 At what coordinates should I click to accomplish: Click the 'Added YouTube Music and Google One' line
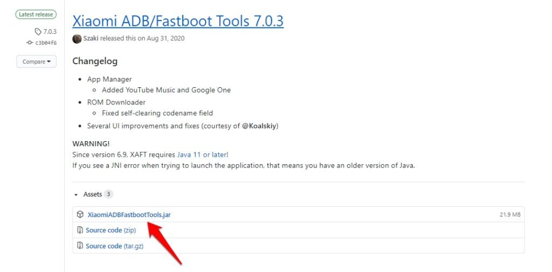coord(166,90)
